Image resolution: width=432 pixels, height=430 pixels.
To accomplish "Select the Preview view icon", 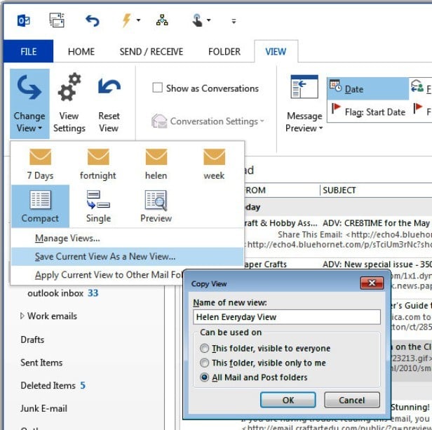I will point(156,206).
